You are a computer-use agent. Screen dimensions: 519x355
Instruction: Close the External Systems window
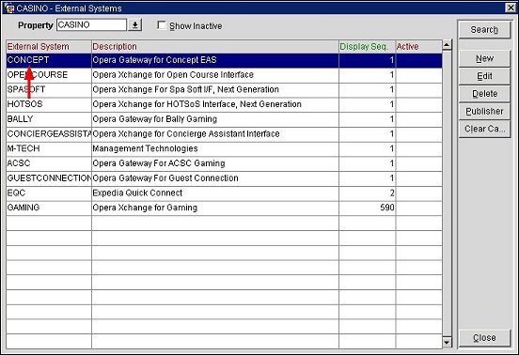511,8
